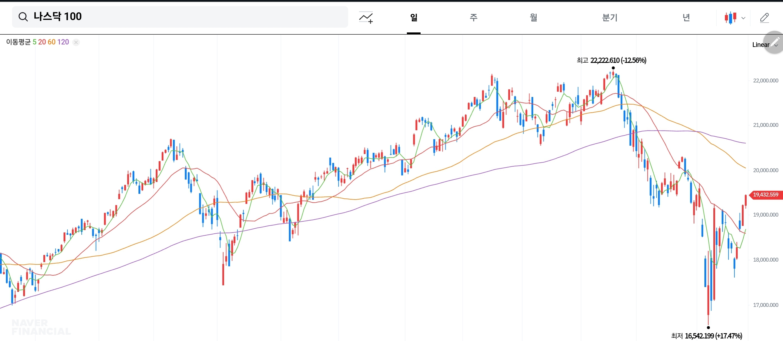The width and height of the screenshot is (783, 341).
Task: Click the magnifier search icon
Action: (x=23, y=17)
